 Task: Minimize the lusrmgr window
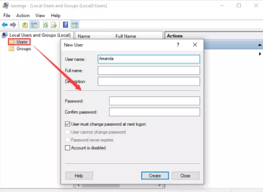pos(222,6)
